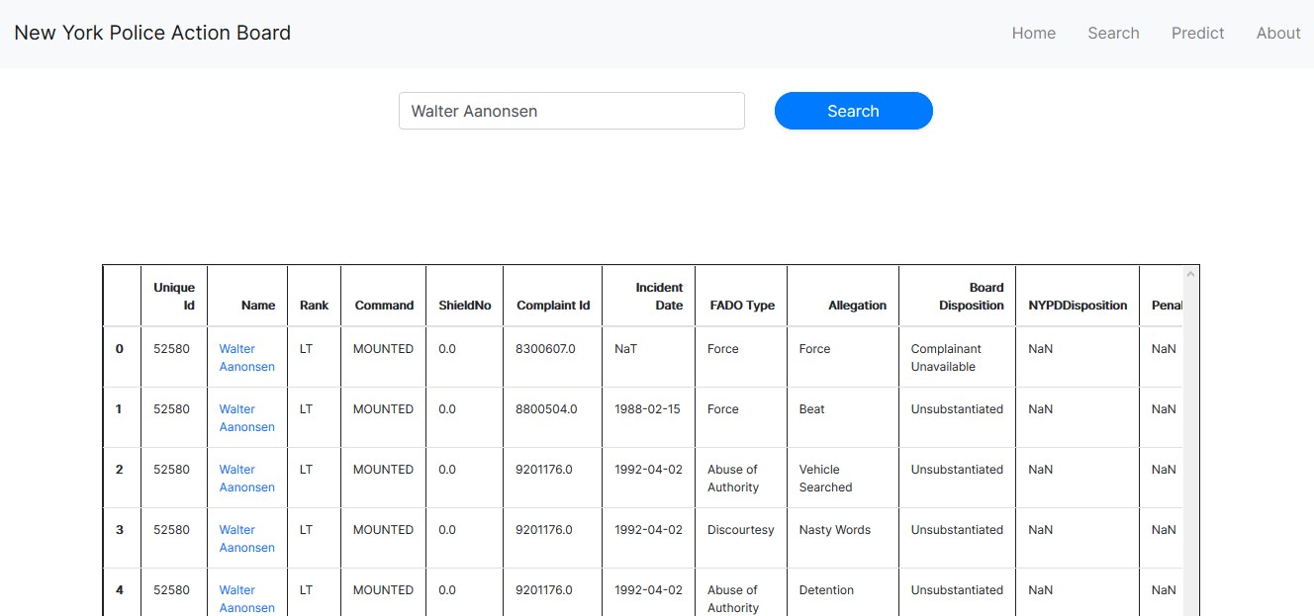Image resolution: width=1314 pixels, height=616 pixels.
Task: Open the Predict nav item
Action: pos(1197,33)
